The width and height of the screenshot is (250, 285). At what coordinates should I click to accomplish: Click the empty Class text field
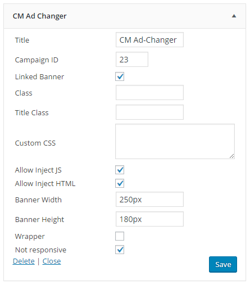click(149, 93)
